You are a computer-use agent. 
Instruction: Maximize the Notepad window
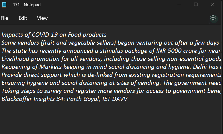pos(196,5)
